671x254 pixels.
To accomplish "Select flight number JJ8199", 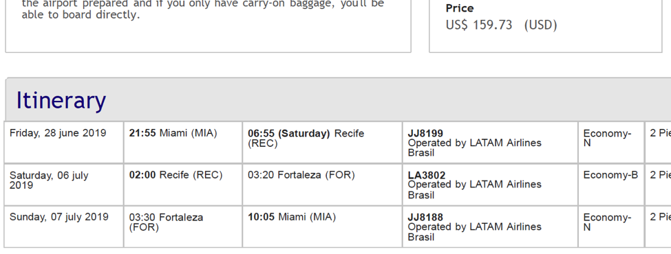I will (x=425, y=134).
